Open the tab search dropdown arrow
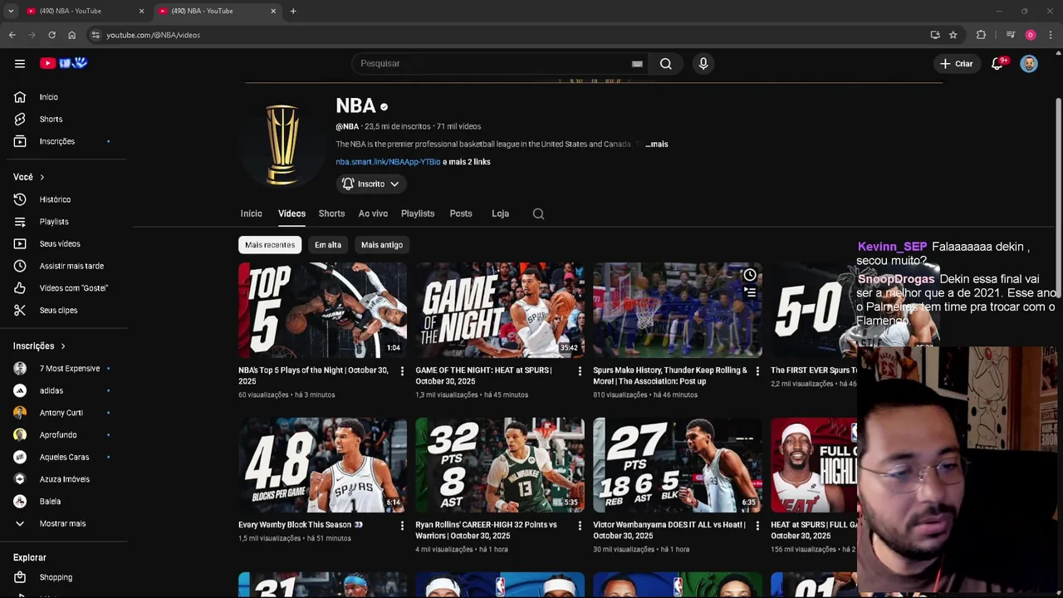The width and height of the screenshot is (1063, 598). (11, 11)
